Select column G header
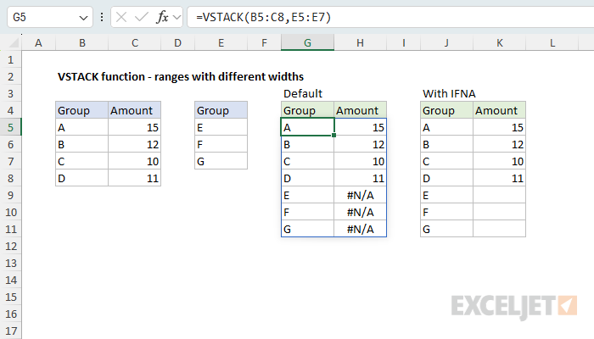594x339 pixels. pyautogui.click(x=307, y=43)
